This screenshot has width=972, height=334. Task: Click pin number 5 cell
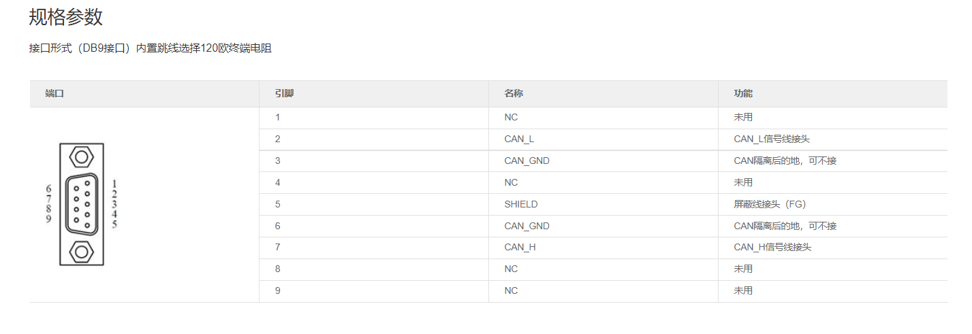[278, 204]
